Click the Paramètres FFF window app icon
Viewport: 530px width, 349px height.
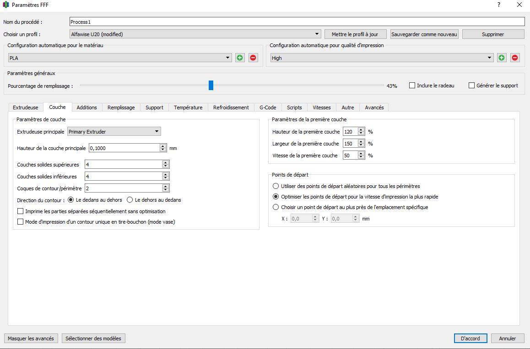[x=5, y=5]
